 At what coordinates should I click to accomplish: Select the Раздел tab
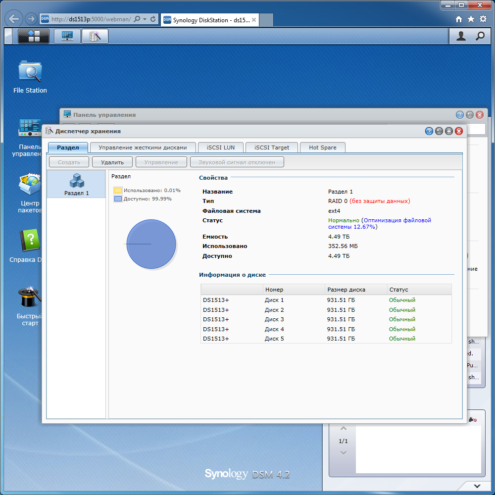pyautogui.click(x=68, y=148)
